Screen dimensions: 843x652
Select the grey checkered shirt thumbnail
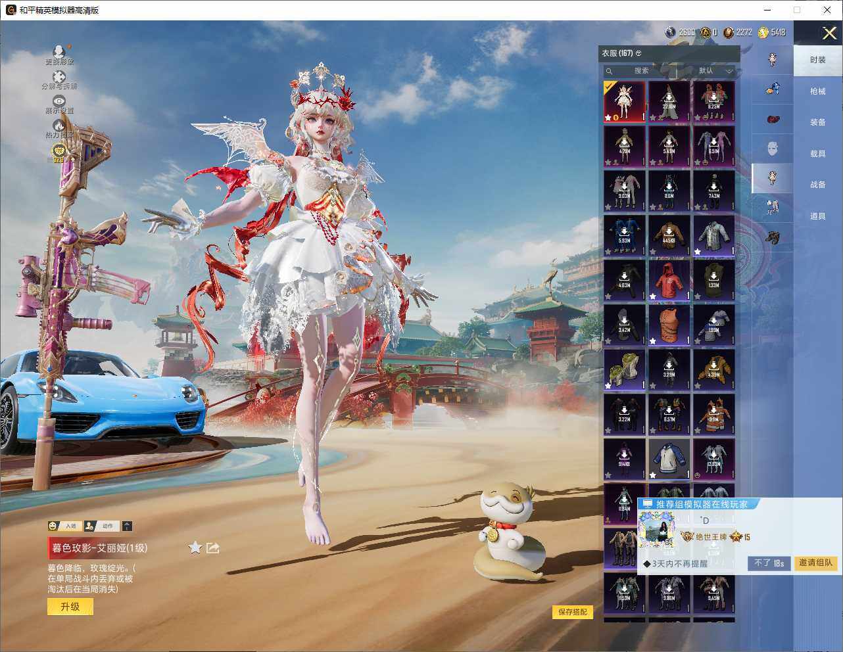tap(713, 235)
